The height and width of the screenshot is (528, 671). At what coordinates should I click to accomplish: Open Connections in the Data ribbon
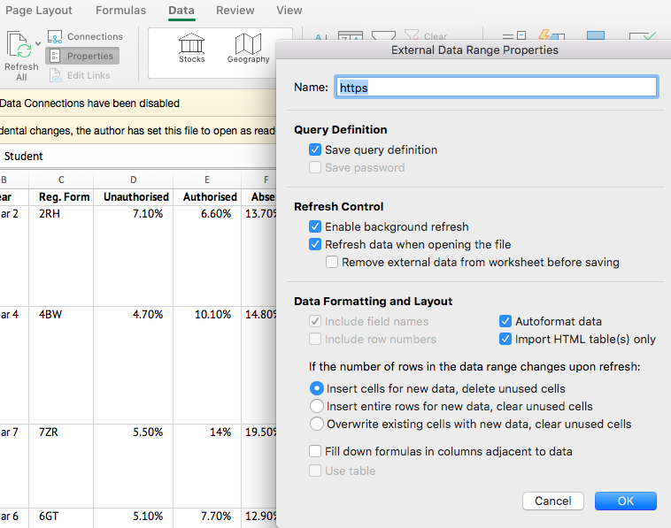coord(85,36)
